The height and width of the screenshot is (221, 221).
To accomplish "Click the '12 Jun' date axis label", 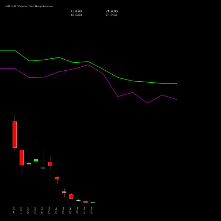I will click(x=28, y=210).
